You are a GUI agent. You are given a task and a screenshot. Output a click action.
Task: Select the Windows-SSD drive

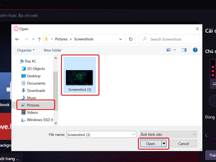[x=37, y=120]
